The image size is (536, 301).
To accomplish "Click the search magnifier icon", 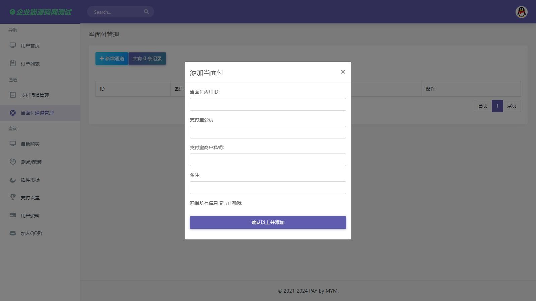I will pyautogui.click(x=146, y=12).
